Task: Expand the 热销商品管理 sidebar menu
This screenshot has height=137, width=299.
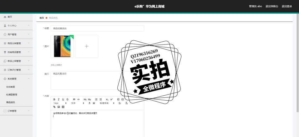Action: pos(16,52)
